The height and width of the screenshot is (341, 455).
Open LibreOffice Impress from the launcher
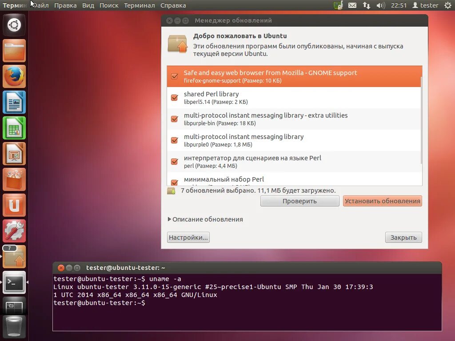14,154
